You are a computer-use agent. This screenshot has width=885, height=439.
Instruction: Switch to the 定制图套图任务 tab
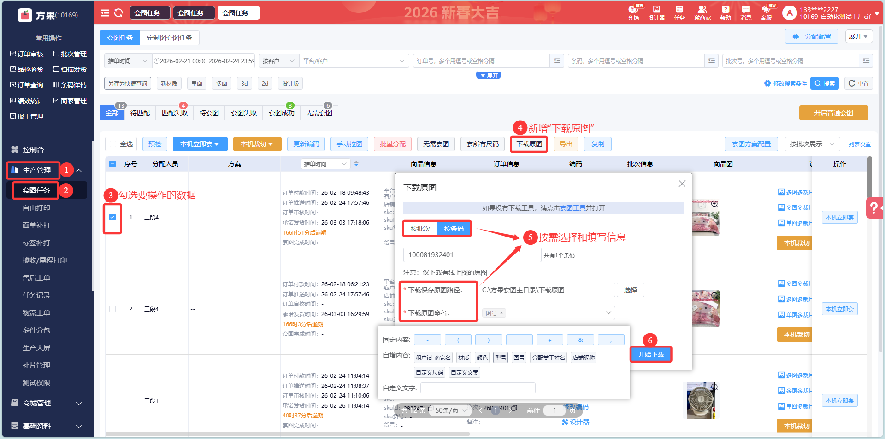pyautogui.click(x=169, y=38)
